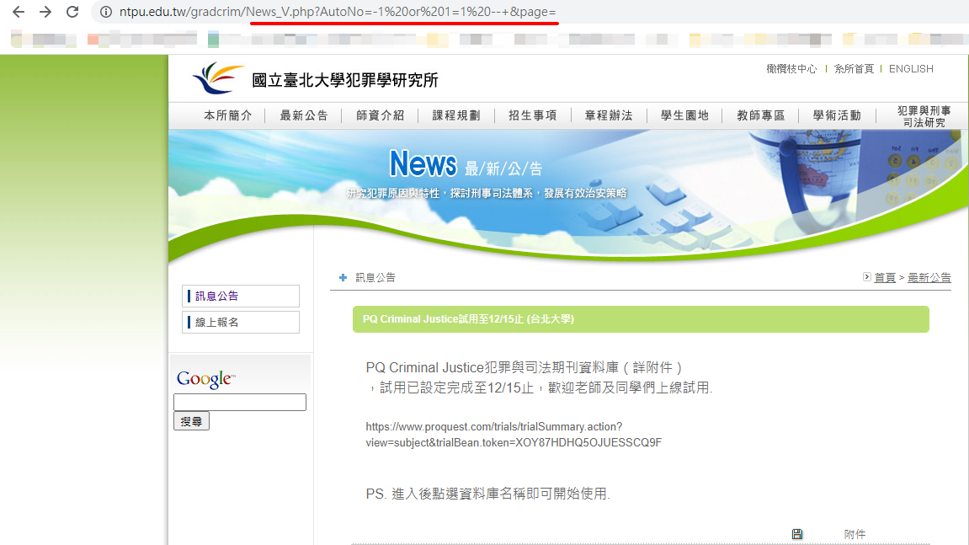Click the 搜尋 search button
The height and width of the screenshot is (545, 969).
(x=192, y=421)
